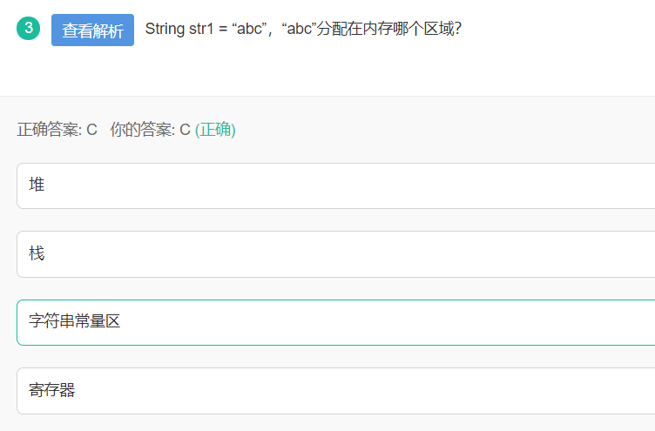Click the green question number 3 badge

(x=29, y=28)
